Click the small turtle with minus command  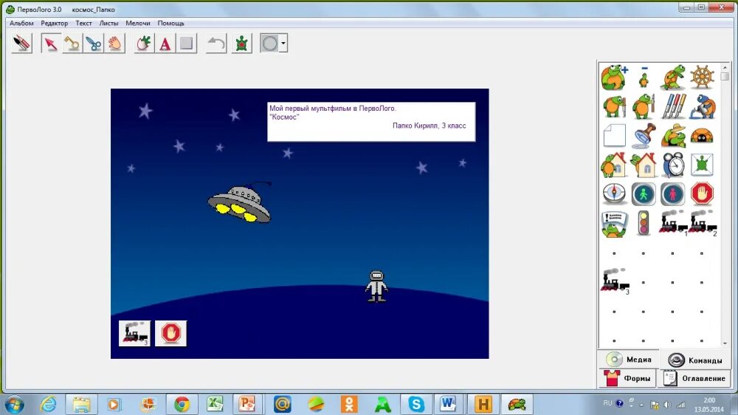click(x=644, y=78)
